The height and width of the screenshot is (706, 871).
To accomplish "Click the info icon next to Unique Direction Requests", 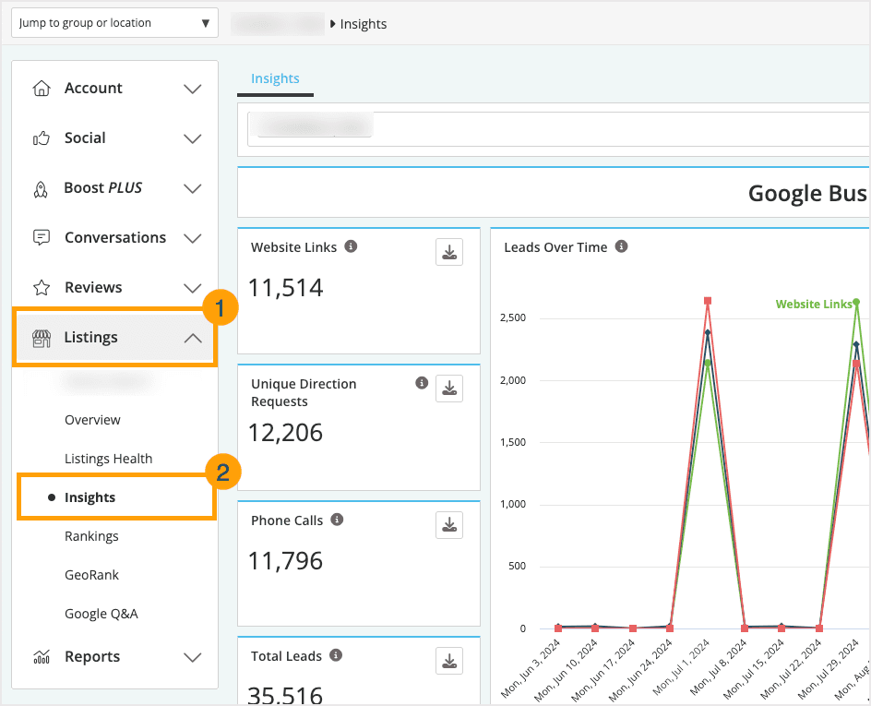I will coord(422,382).
